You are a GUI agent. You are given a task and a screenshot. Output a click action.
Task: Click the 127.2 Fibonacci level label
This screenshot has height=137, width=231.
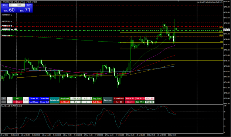pyautogui.click(x=221, y=32)
